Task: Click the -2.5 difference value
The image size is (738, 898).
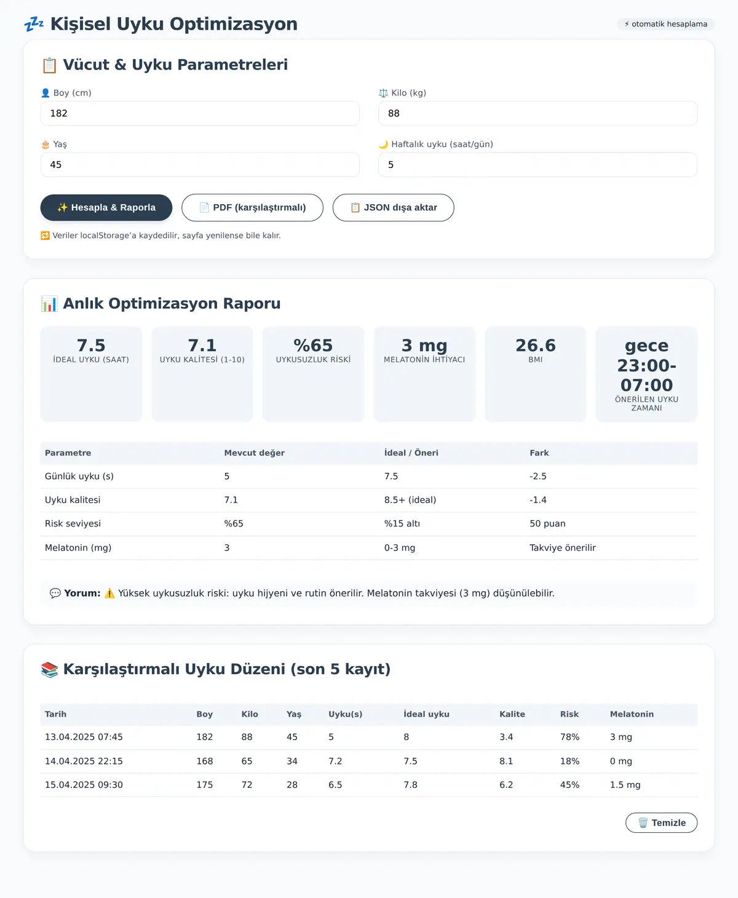Action: tap(538, 477)
